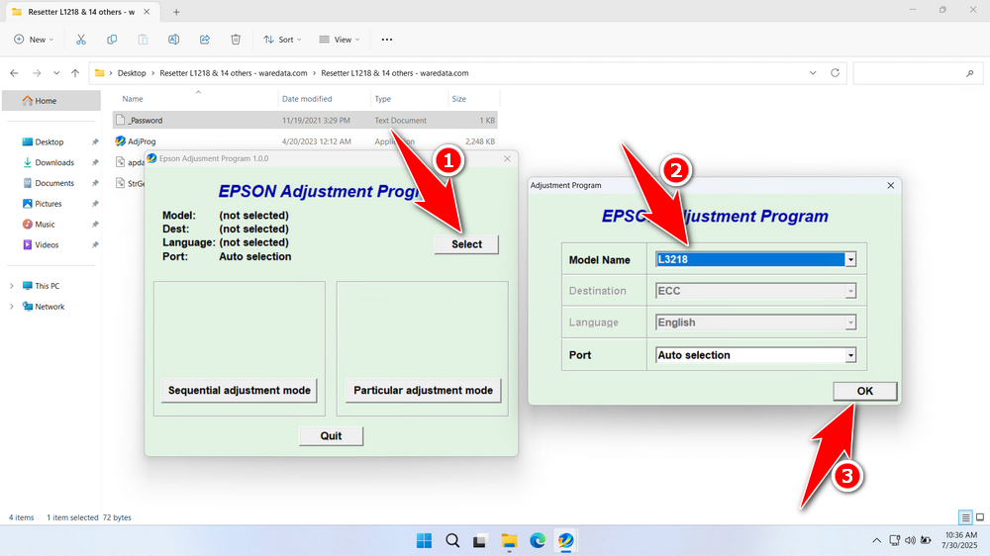Open the Language dropdown showing English
This screenshot has width=990, height=556.
click(850, 323)
